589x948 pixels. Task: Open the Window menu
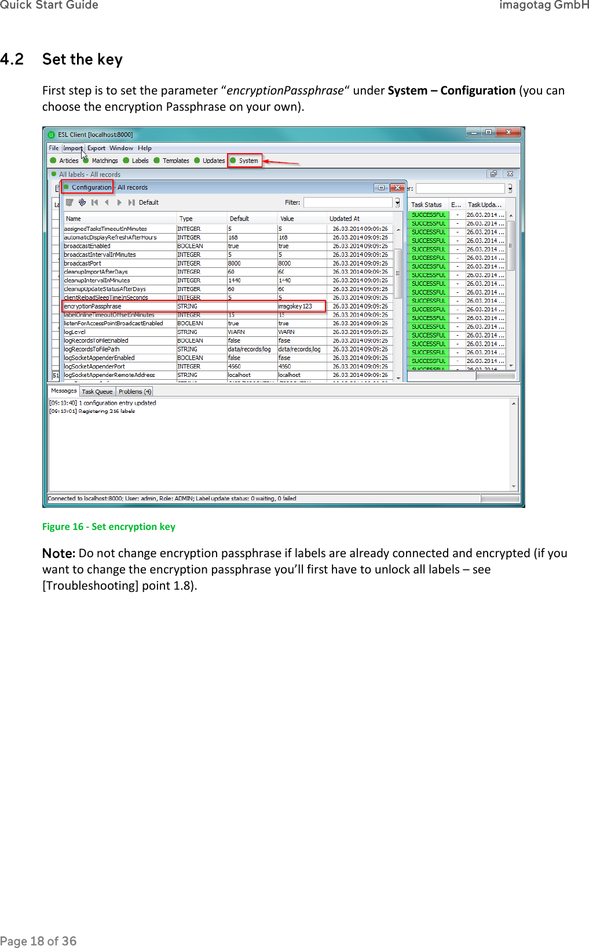(121, 148)
